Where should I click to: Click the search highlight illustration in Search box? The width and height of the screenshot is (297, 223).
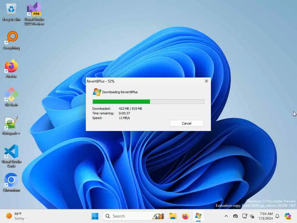click(x=158, y=216)
